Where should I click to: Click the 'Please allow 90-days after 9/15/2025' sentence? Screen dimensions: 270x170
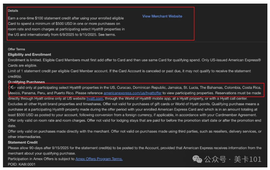coord(135,151)
